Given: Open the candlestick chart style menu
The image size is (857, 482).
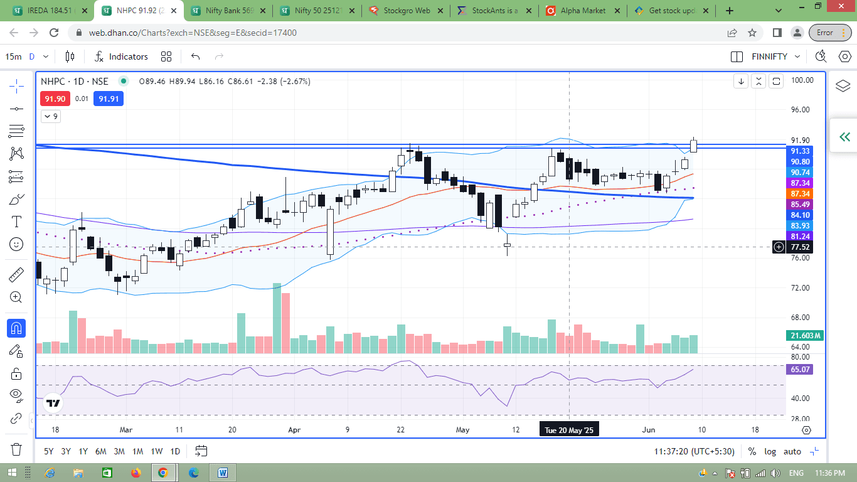Looking at the screenshot, I should pyautogui.click(x=70, y=56).
